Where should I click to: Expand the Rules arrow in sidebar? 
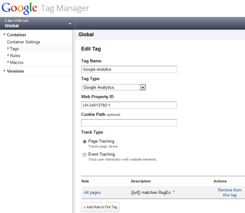[8, 56]
